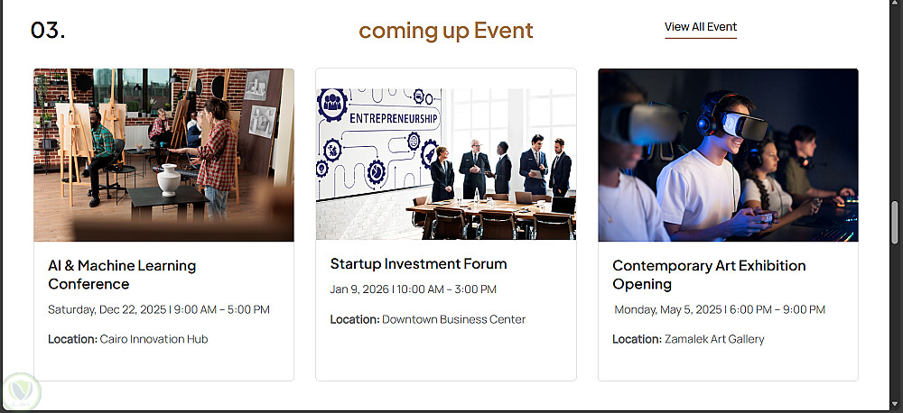Click the scrollbar down arrow
This screenshot has height=413, width=903.
point(895,405)
